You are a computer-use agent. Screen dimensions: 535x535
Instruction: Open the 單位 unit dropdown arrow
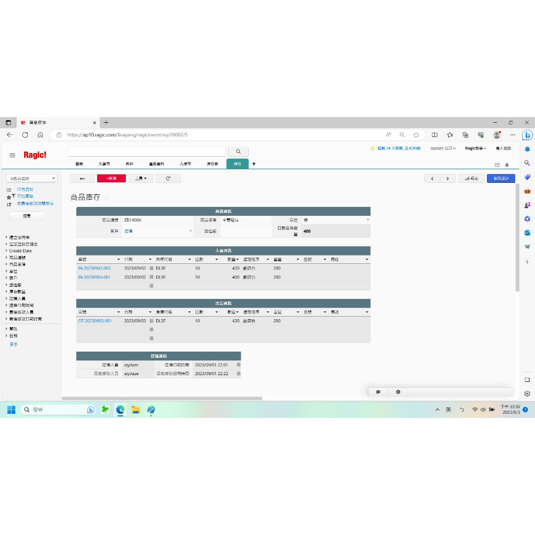point(368,220)
